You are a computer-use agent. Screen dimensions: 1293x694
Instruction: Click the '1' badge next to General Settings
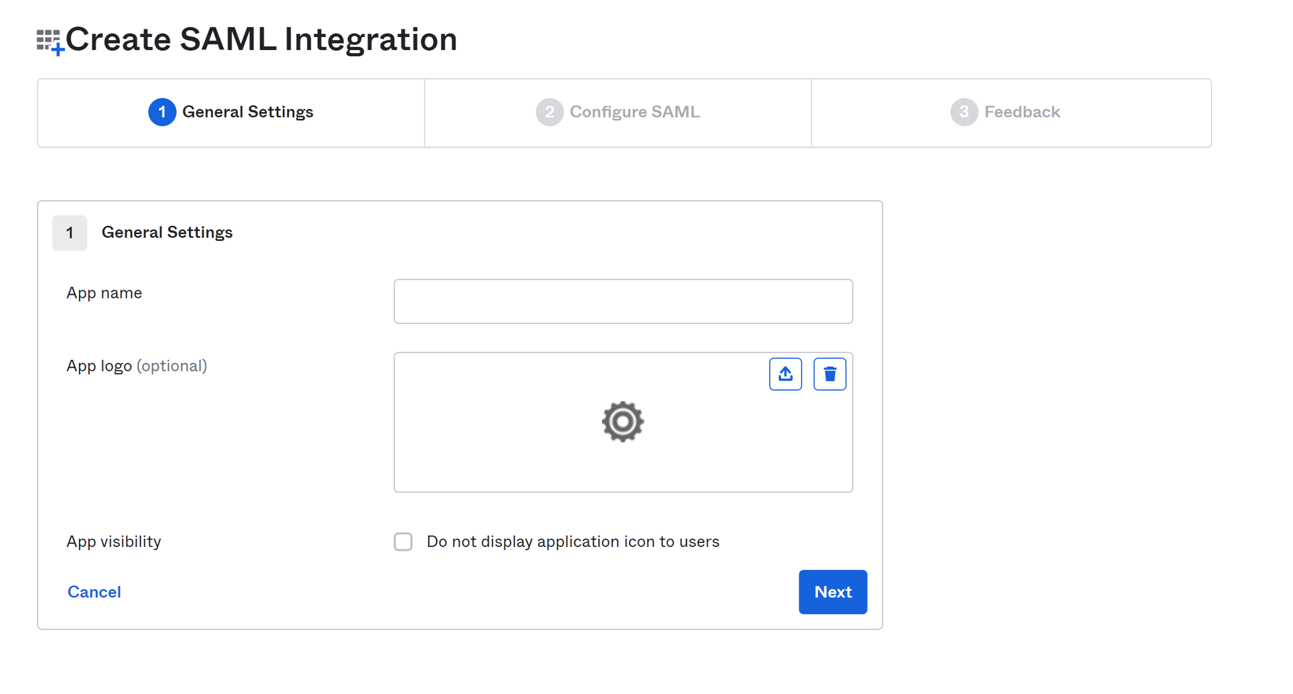69,233
